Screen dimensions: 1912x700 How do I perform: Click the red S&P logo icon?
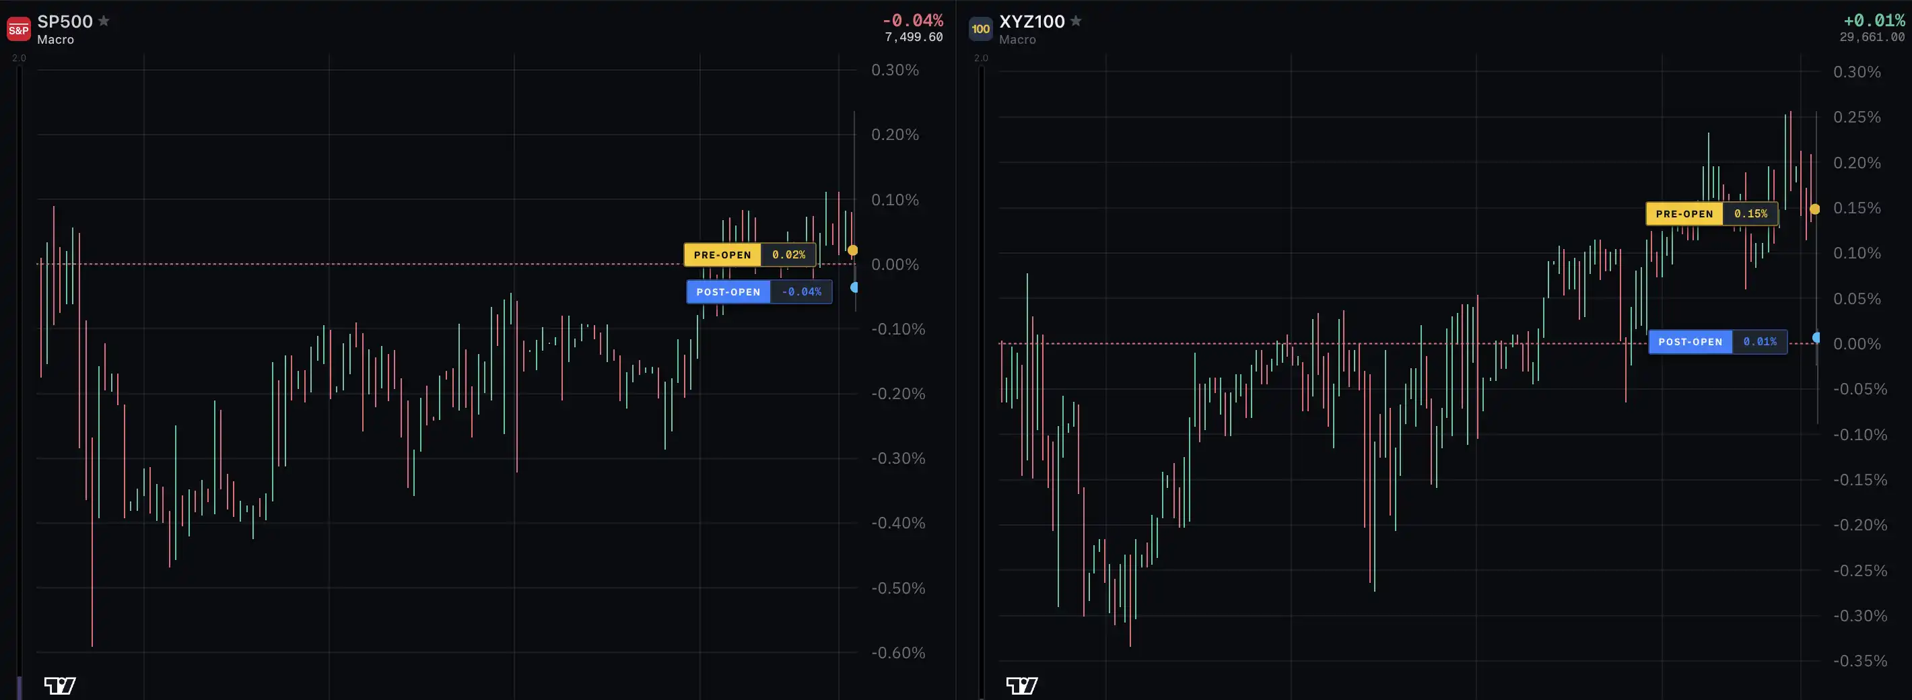coord(19,29)
